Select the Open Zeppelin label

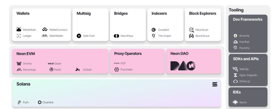coord(248,75)
